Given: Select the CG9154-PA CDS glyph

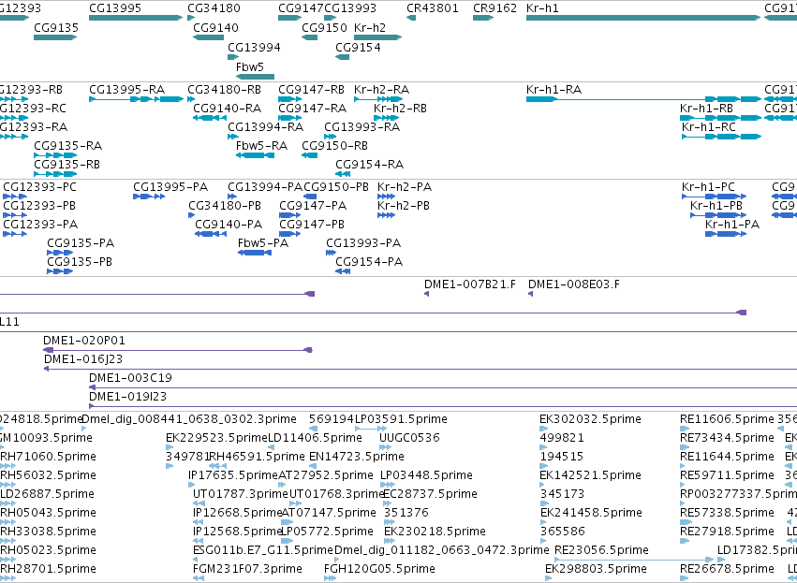Looking at the screenshot, I should coord(343,271).
